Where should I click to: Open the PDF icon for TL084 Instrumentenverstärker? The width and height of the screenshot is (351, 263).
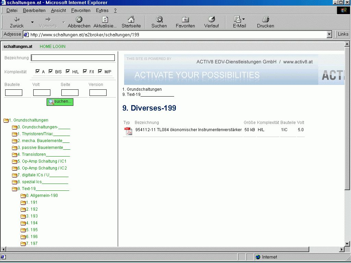pyautogui.click(x=128, y=131)
